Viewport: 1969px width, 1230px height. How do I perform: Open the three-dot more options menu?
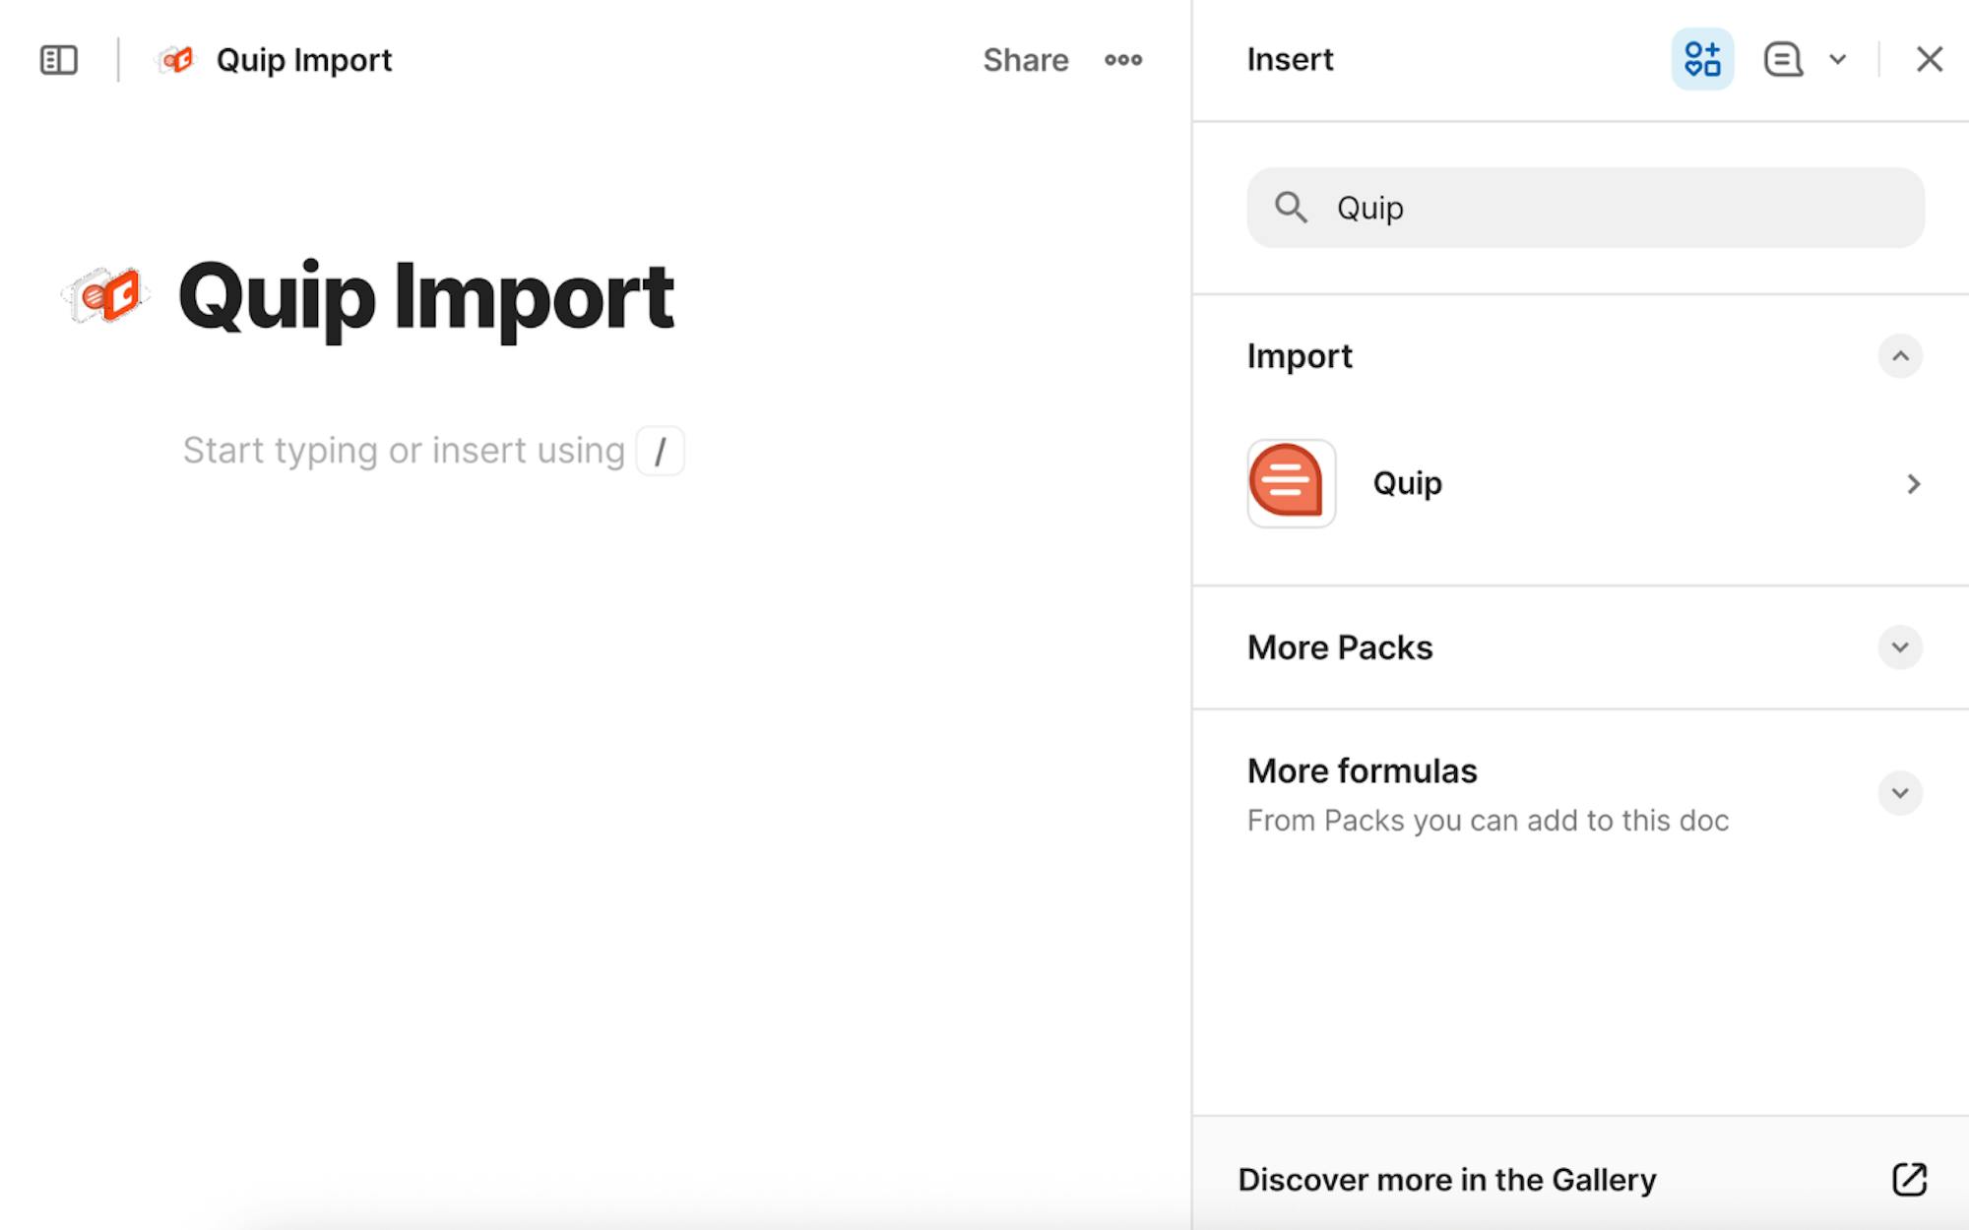click(1122, 60)
